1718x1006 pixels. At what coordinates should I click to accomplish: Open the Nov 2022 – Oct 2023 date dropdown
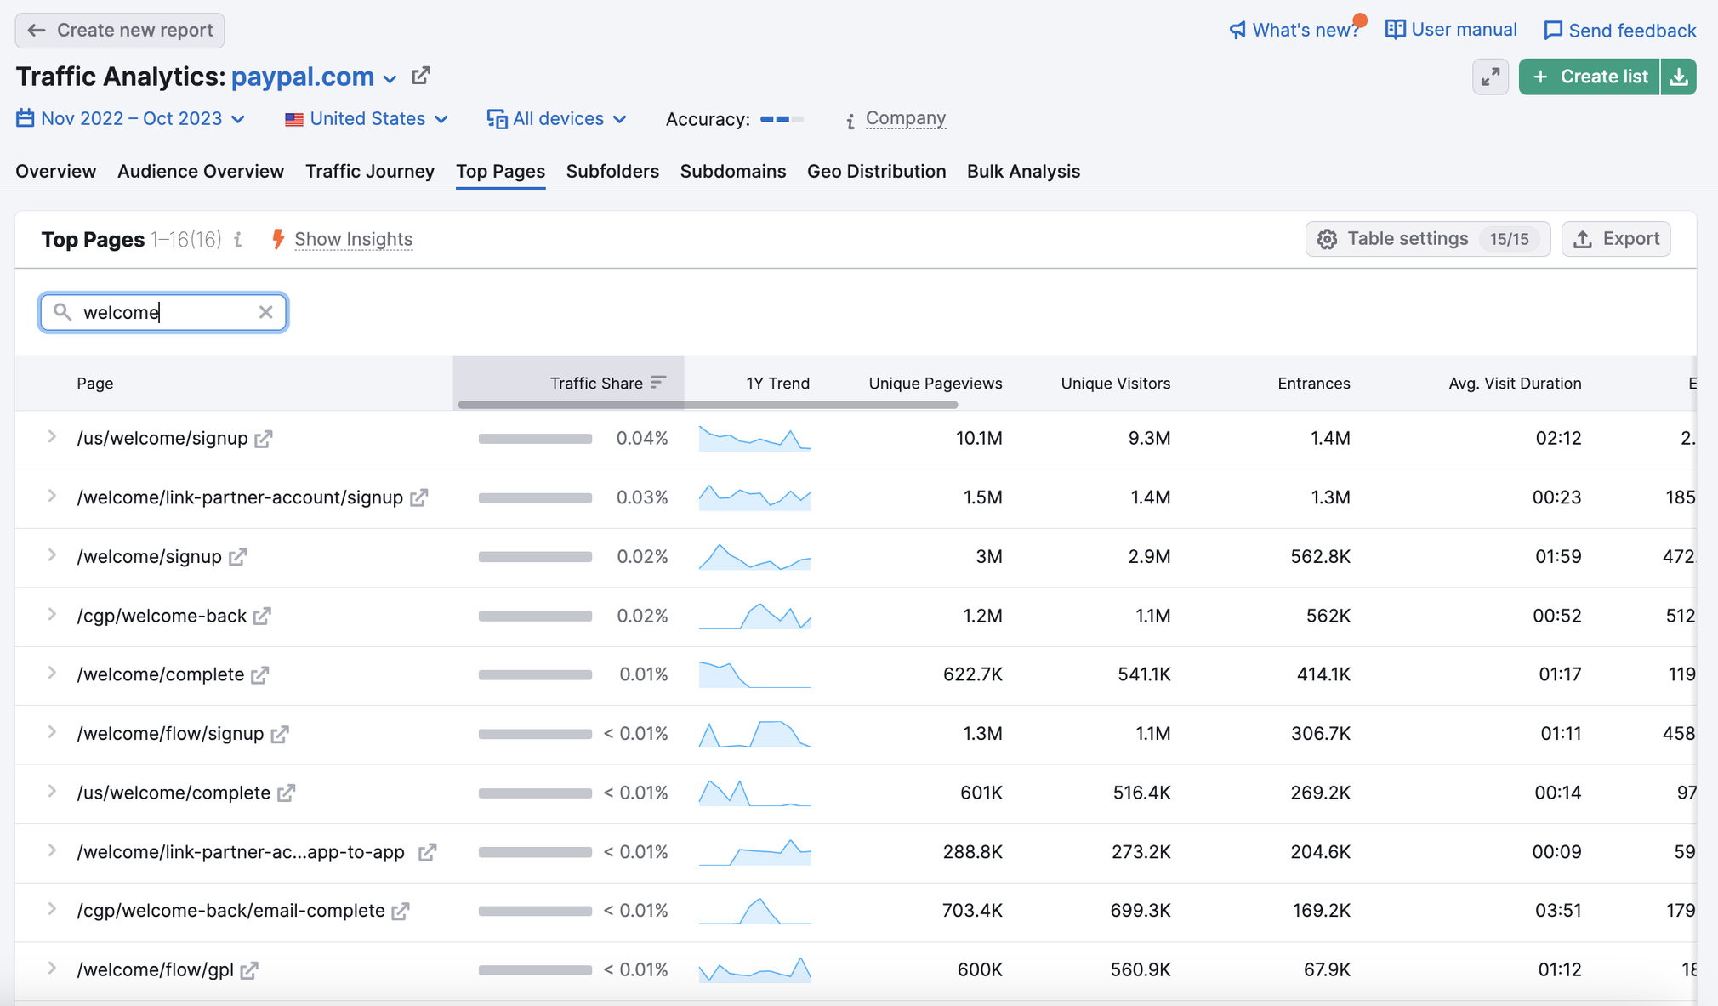pos(131,118)
